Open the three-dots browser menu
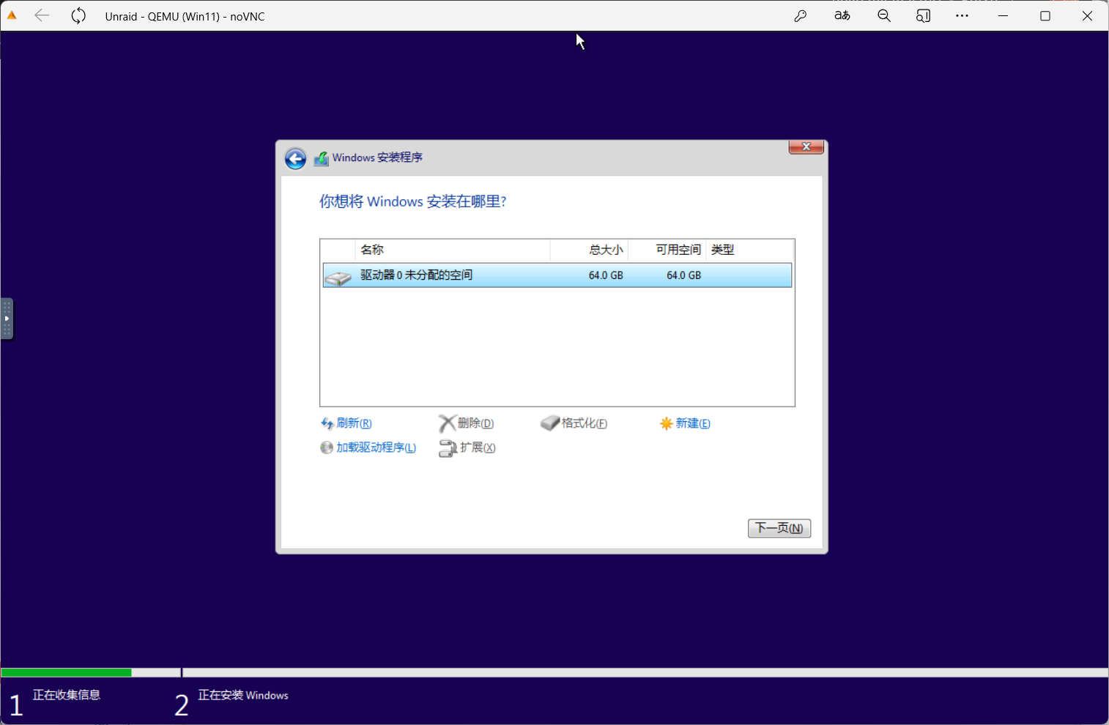This screenshot has width=1109, height=725. [962, 16]
